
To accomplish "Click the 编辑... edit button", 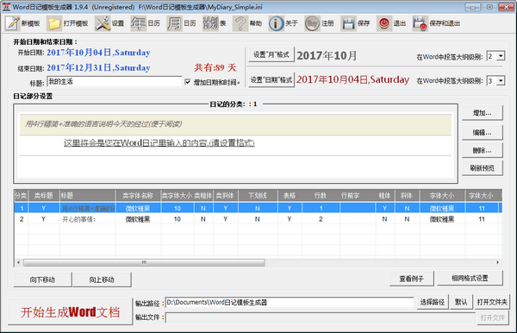I will point(482,132).
